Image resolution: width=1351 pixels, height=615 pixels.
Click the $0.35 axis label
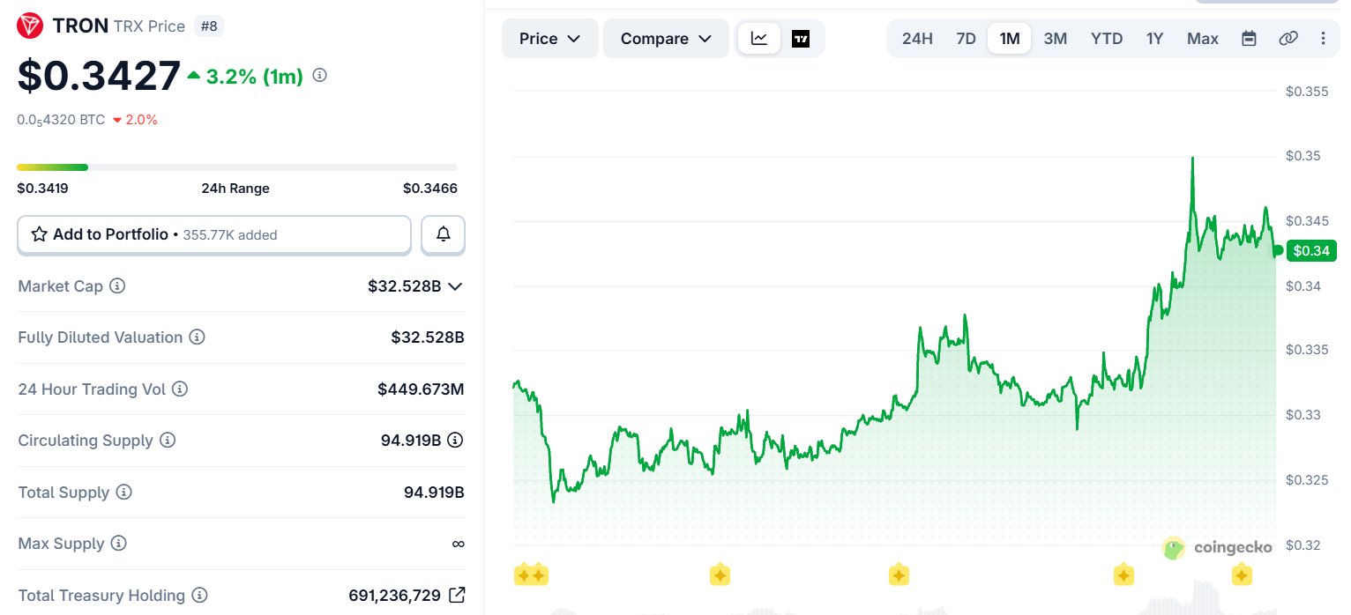click(1302, 156)
